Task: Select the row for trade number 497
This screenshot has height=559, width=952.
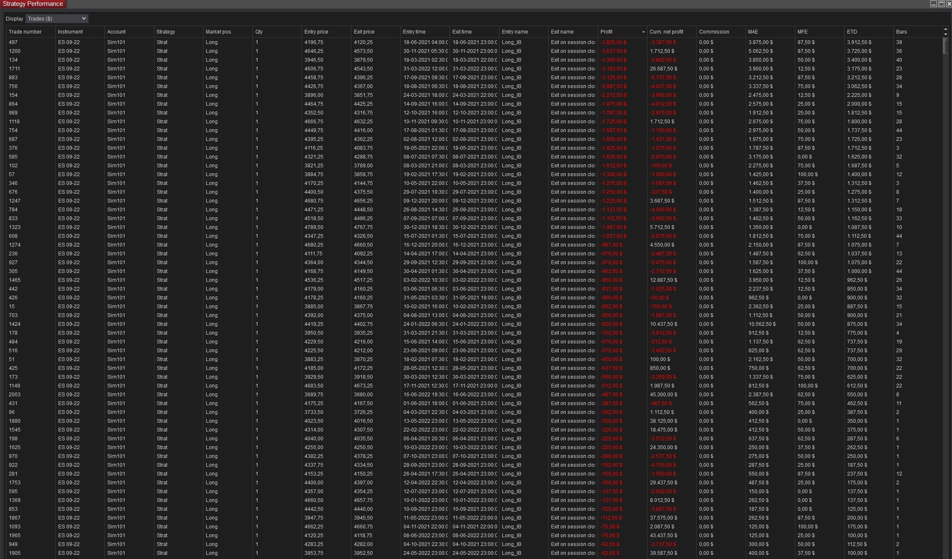Action: click(x=13, y=42)
